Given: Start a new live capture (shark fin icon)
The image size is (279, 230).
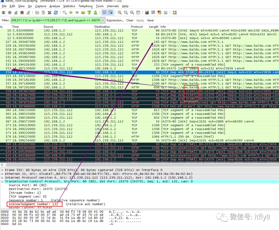Looking at the screenshot, I should (x=16, y=13).
